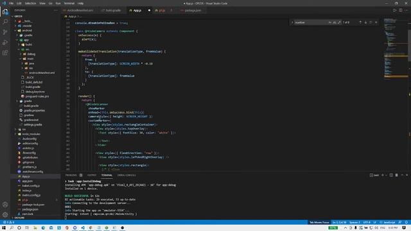411x231 pixels.
Task: Open the Run and Debug view
Action: [5, 42]
